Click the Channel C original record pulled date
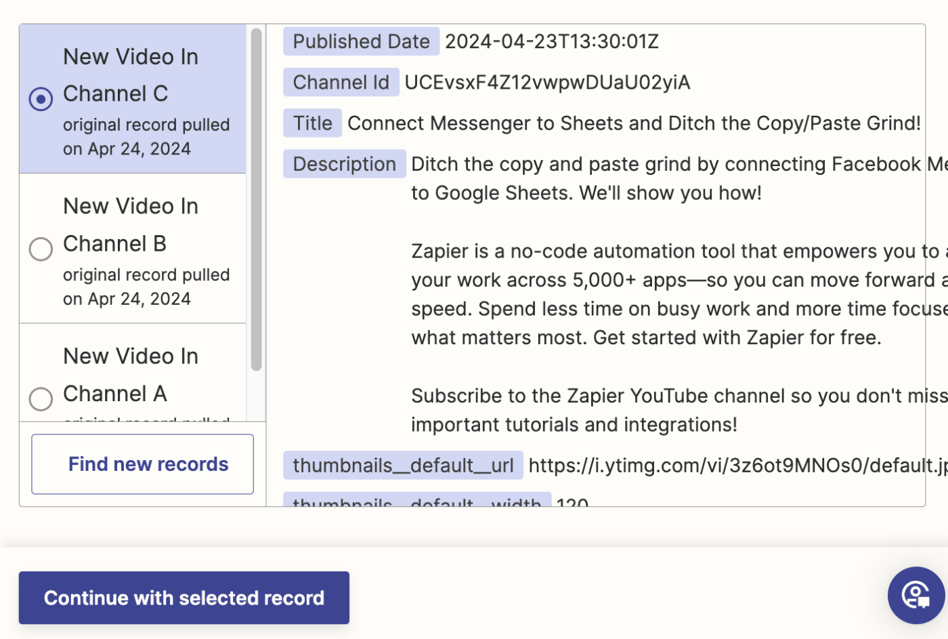The width and height of the screenshot is (948, 639). point(146,137)
